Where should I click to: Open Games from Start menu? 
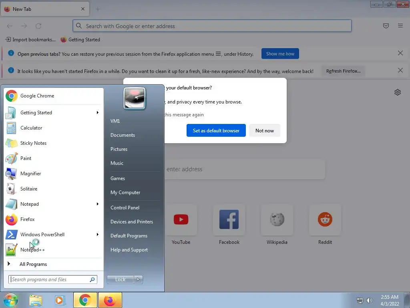pos(118,178)
